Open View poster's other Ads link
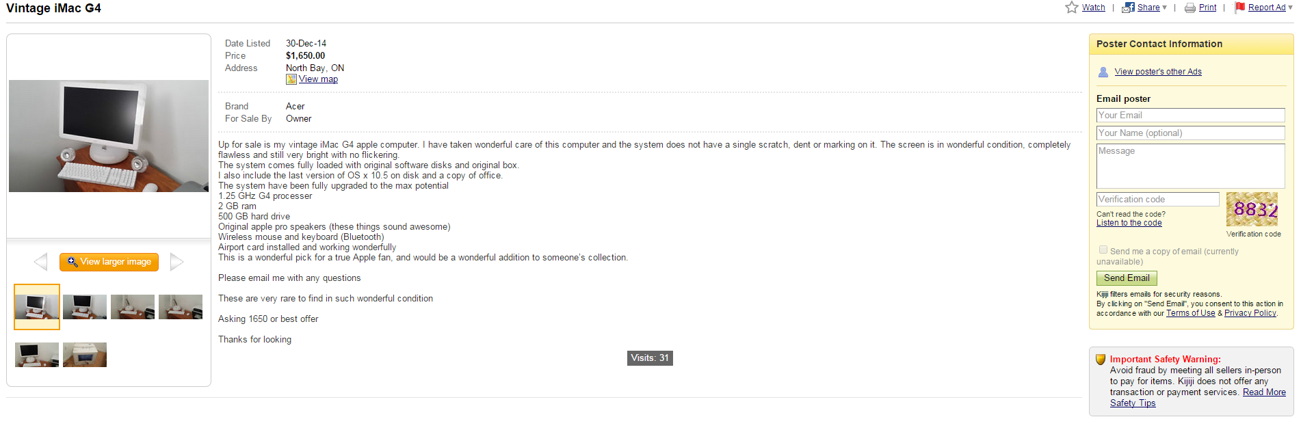 pyautogui.click(x=1158, y=72)
